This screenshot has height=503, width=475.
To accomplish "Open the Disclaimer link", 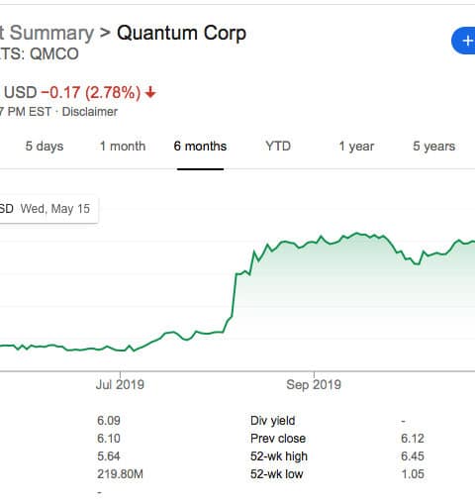I will [x=90, y=112].
